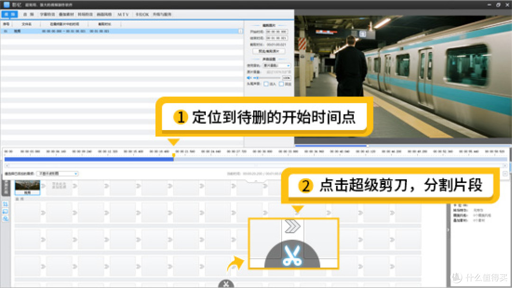Enable the 淡入 fade-in checkbox
The image size is (512, 288).
coord(266,84)
